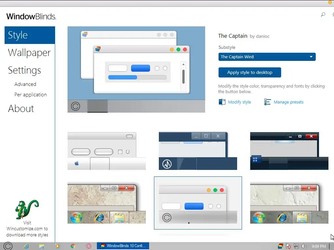Screen dimensions: 334x250
Task: Open the Start button on taskbar
Action: pos(8,246)
